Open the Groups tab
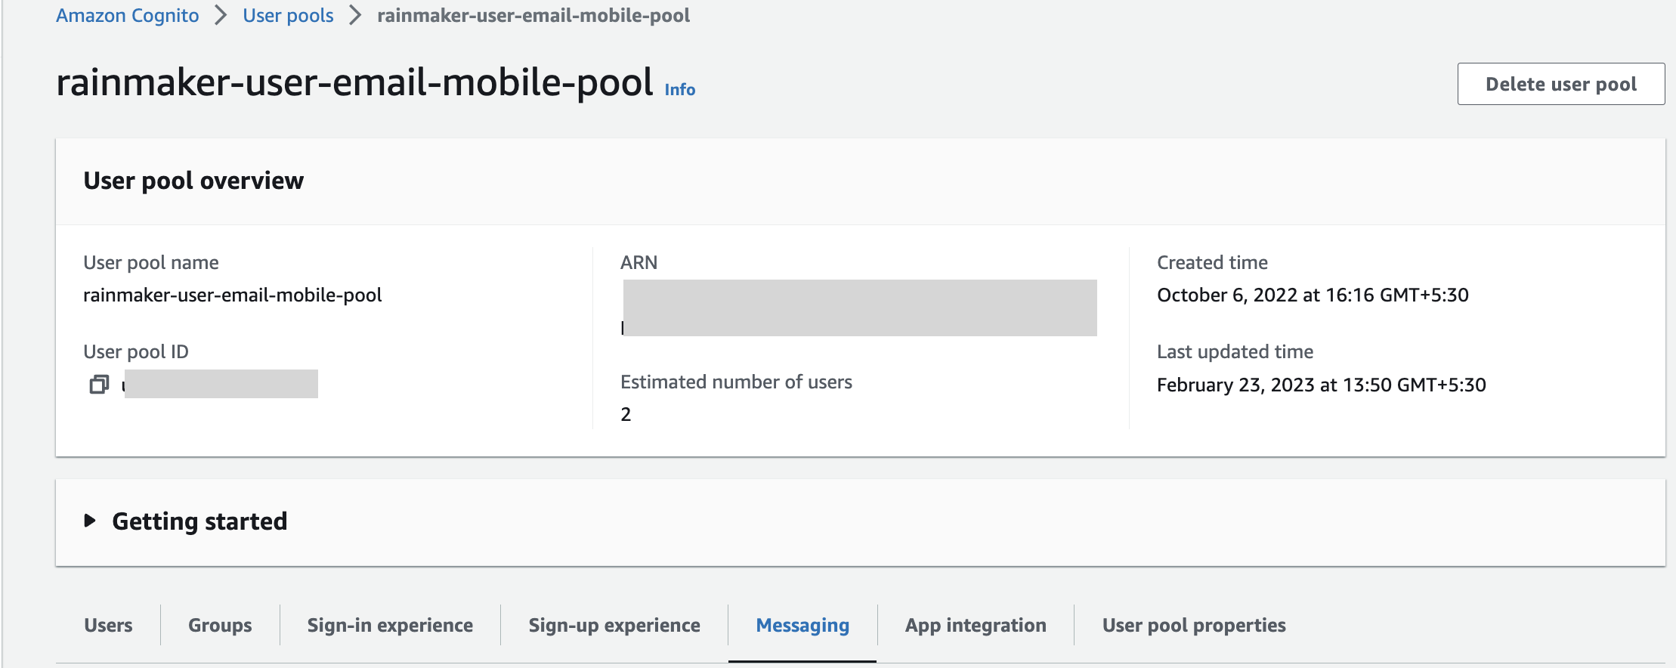1676x668 pixels. [x=220, y=625]
